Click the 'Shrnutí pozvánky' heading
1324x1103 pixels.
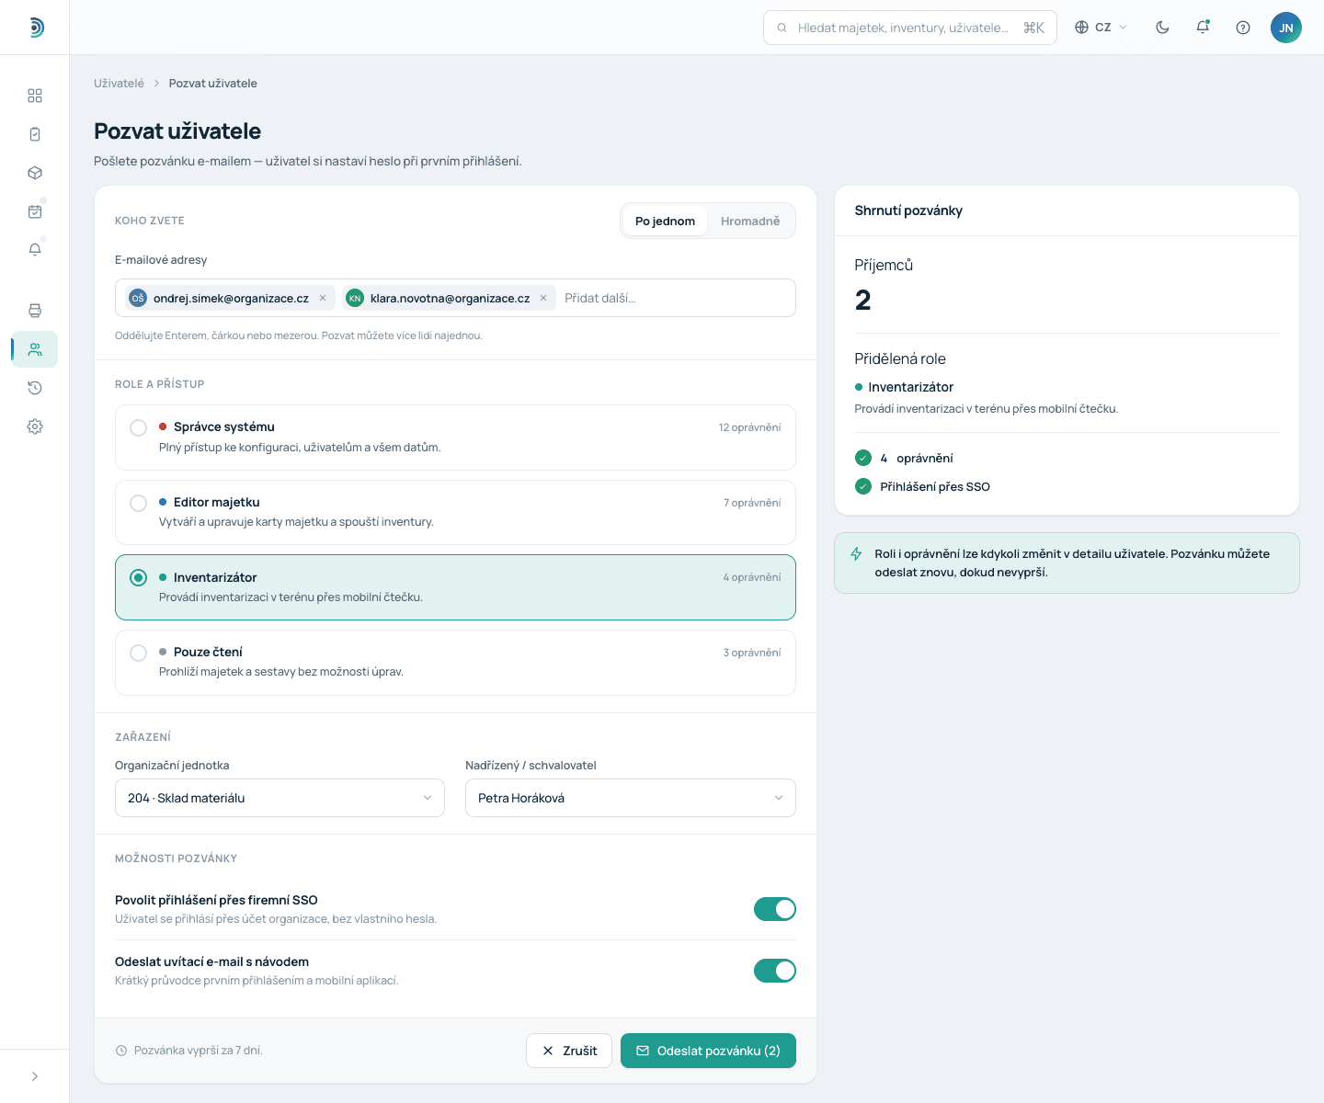point(908,210)
